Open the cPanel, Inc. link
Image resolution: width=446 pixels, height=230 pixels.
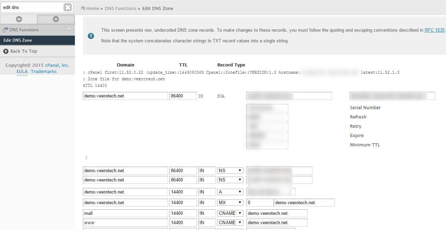pos(57,65)
